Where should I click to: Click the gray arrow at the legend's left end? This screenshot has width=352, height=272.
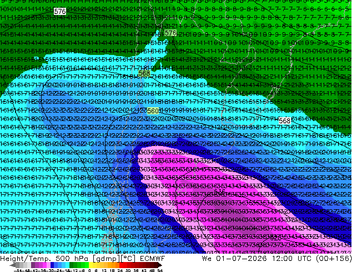13,265
